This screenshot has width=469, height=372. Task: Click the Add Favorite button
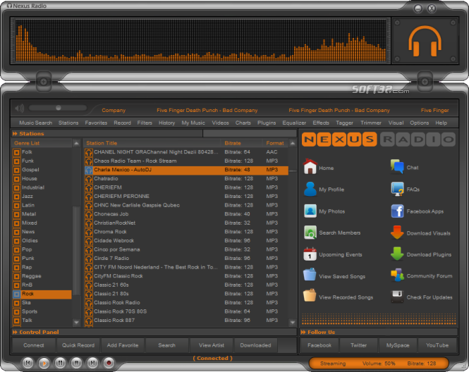123,345
